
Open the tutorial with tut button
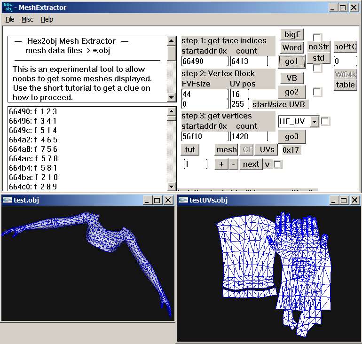(190, 149)
